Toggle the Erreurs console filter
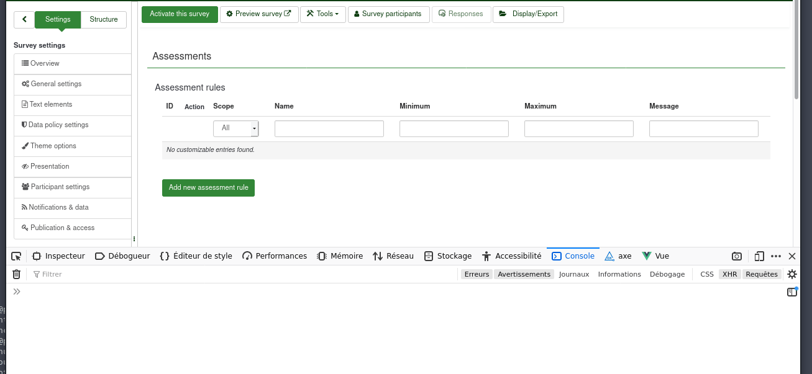 [x=477, y=274]
